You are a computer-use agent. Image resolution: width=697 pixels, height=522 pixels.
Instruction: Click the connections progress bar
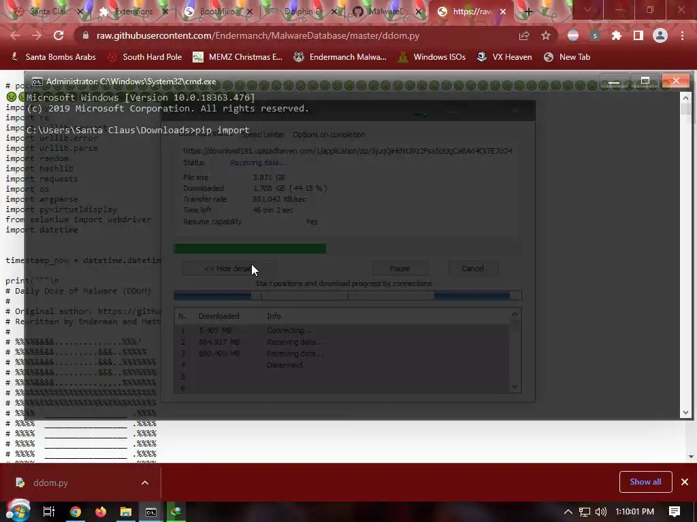[347, 295]
